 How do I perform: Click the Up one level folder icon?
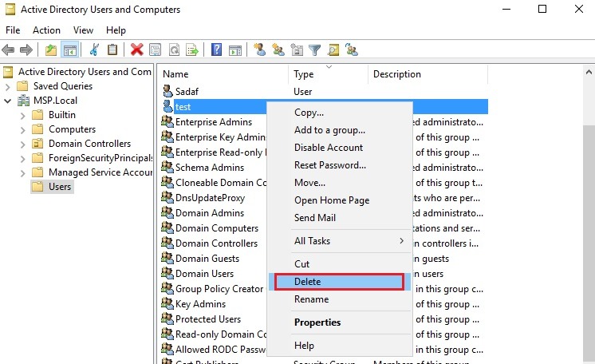[51, 49]
